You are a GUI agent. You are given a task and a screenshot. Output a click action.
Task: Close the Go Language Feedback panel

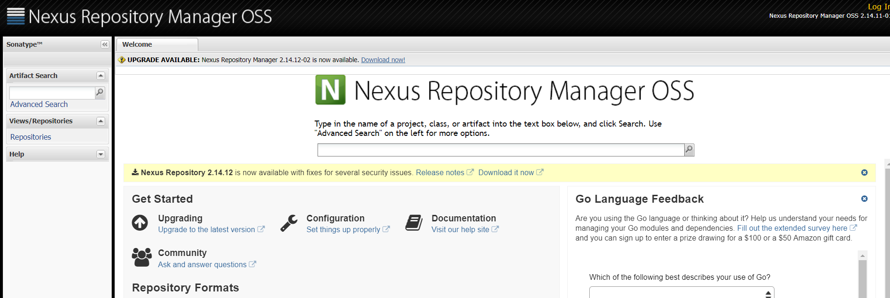(864, 199)
